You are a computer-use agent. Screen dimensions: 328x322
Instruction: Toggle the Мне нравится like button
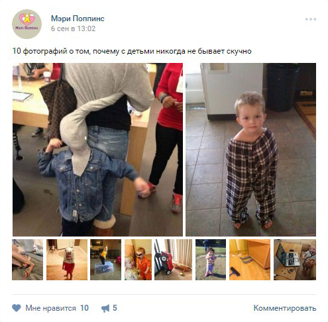pyautogui.click(x=50, y=308)
